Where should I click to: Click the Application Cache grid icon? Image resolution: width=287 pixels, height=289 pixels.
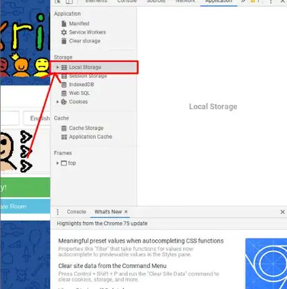pos(64,137)
